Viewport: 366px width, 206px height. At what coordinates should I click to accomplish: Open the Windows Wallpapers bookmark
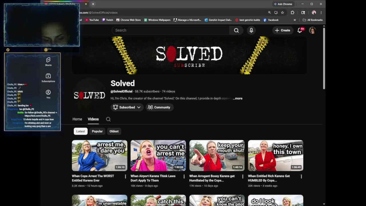point(157,20)
